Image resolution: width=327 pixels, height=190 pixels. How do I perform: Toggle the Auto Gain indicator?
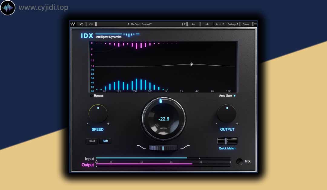235,96
